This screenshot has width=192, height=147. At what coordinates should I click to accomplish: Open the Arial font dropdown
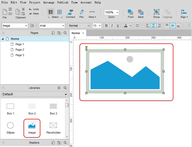click(52, 26)
